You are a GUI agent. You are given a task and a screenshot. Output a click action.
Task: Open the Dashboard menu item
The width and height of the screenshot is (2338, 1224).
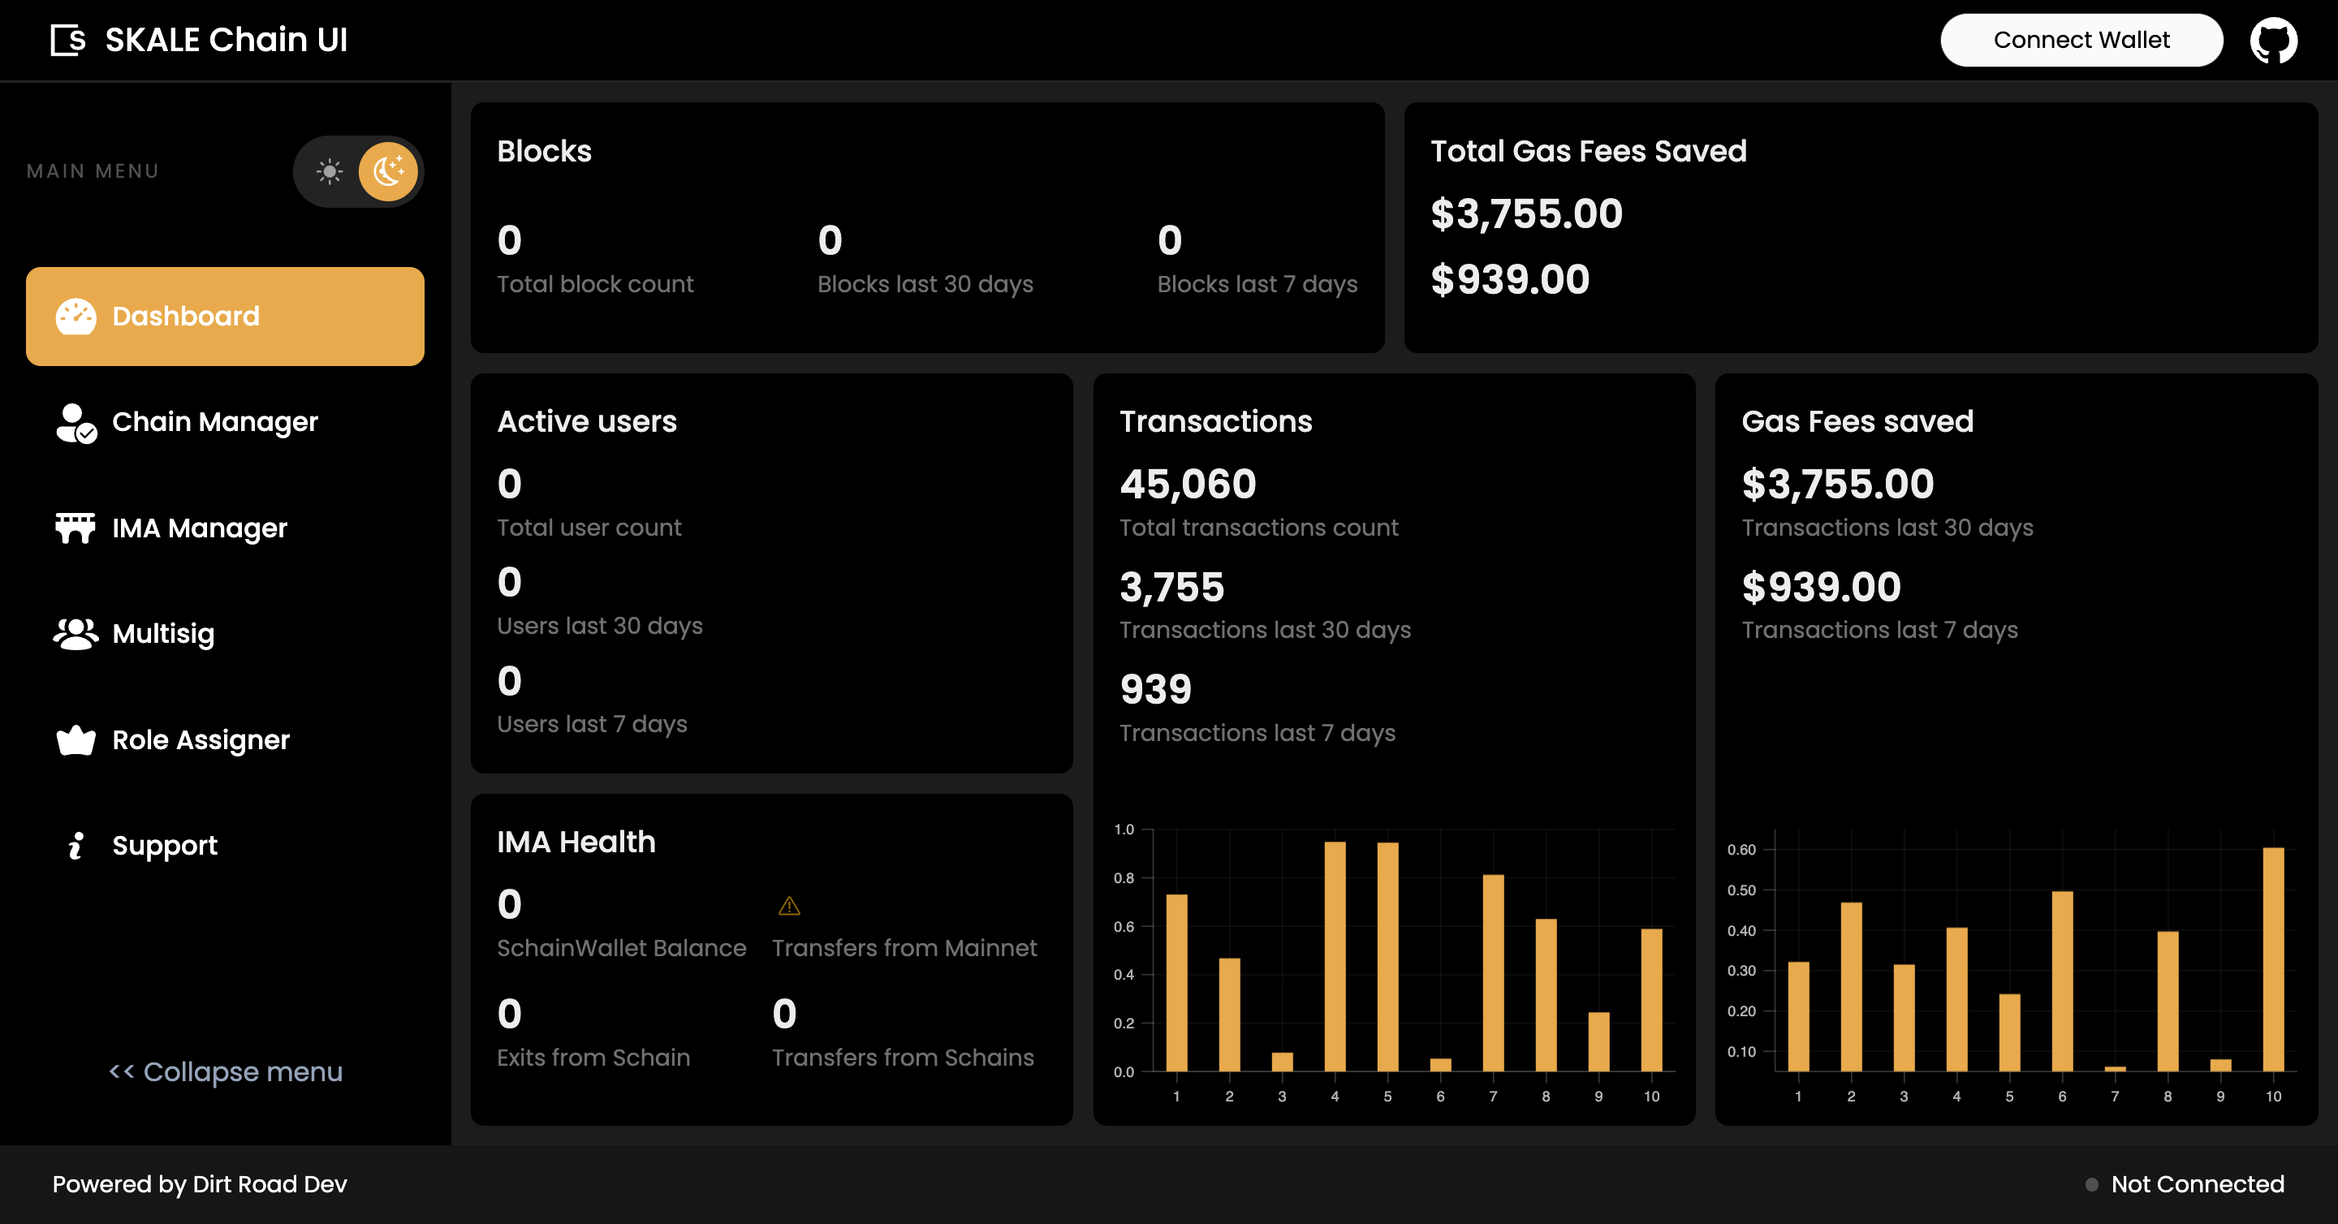225,317
